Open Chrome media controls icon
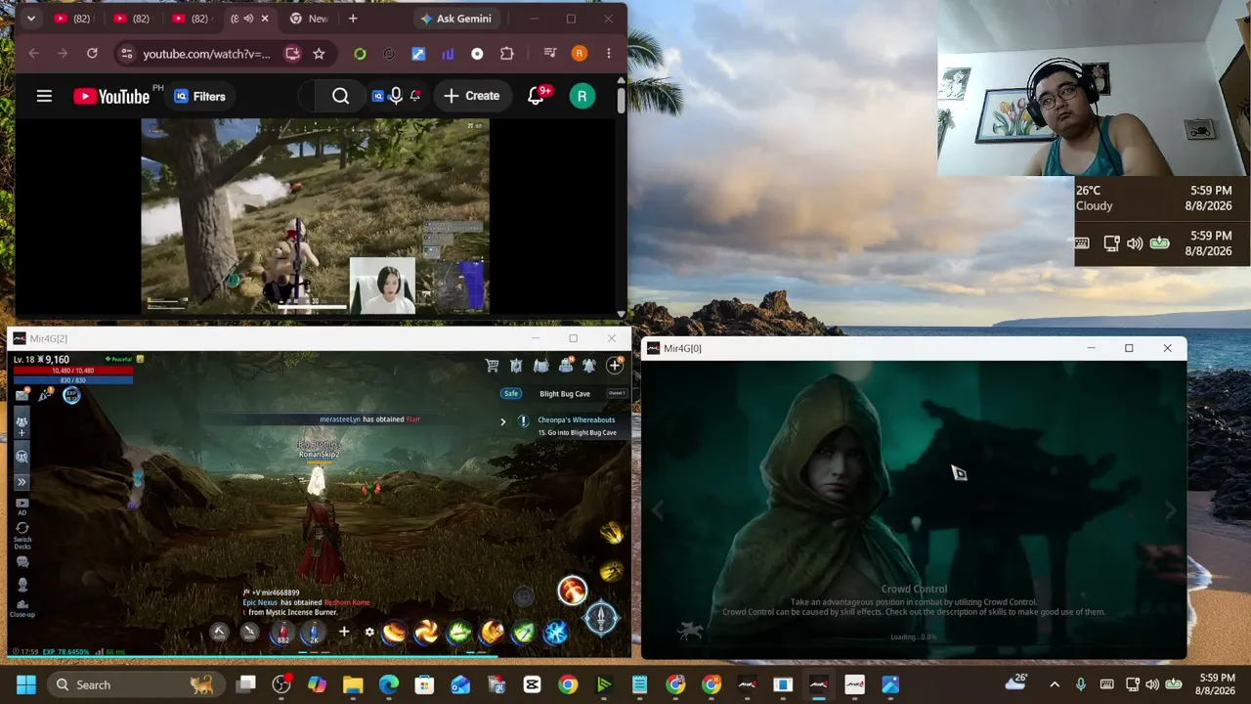The width and height of the screenshot is (1251, 704). pos(550,54)
